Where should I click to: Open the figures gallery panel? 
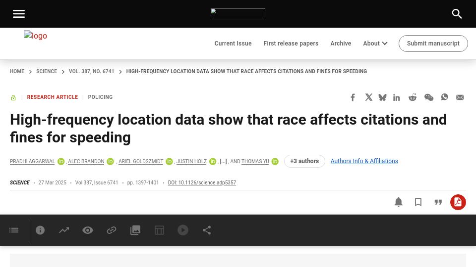click(x=135, y=230)
